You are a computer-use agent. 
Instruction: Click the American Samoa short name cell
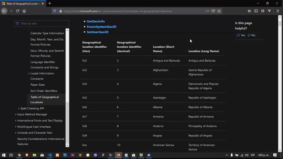pyautogui.click(x=164, y=145)
